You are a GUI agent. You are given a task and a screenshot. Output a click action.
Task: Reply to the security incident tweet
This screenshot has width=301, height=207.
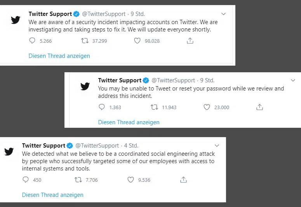tap(32, 40)
